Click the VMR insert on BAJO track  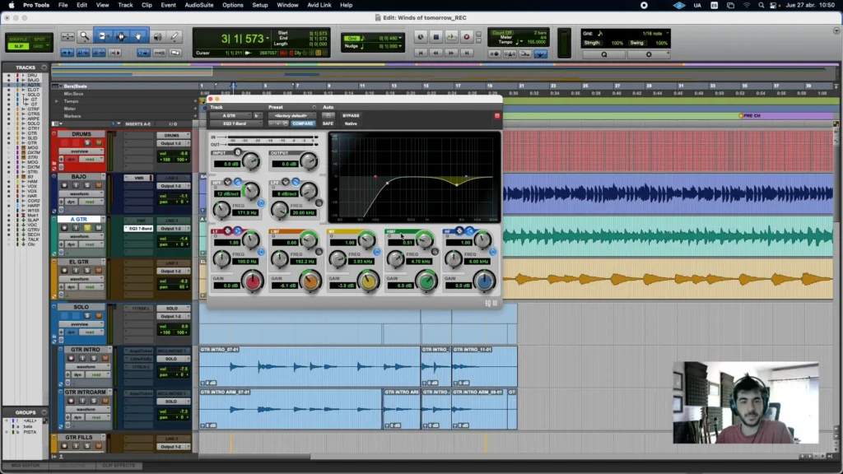138,178
